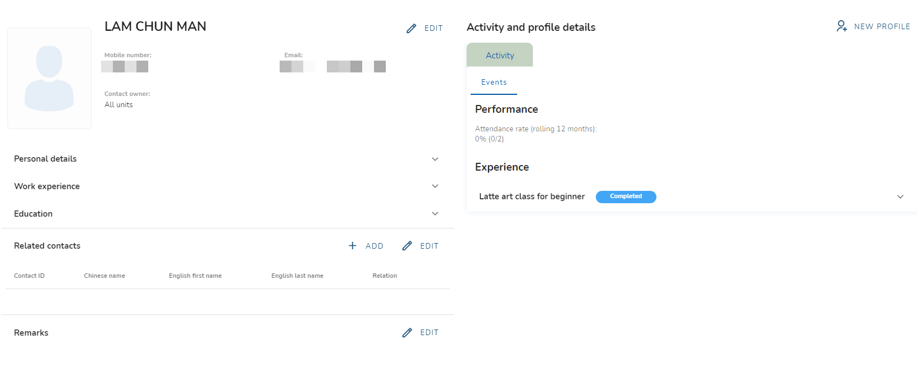Screen dimensions: 917x389
Task: Click the ADD text in Related contacts
Action: 375,246
